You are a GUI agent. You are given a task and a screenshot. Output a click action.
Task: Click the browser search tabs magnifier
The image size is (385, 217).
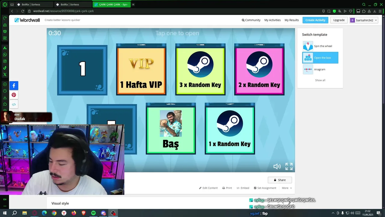click(x=364, y=5)
